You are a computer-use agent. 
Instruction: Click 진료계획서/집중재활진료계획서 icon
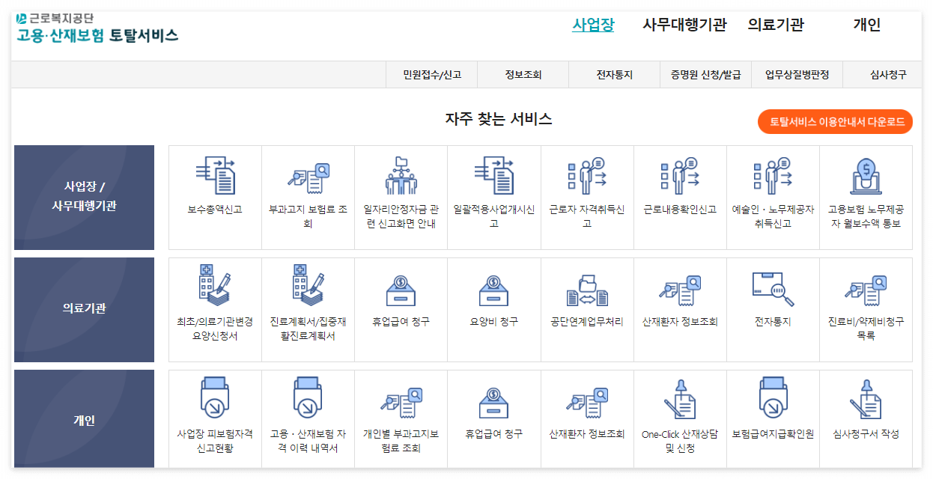point(308,287)
